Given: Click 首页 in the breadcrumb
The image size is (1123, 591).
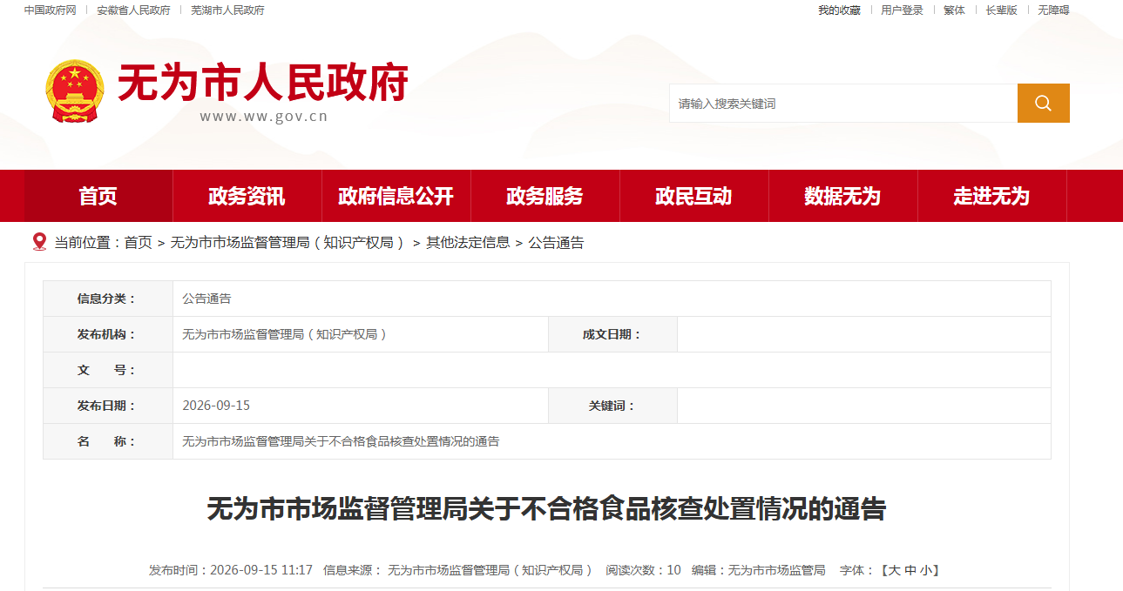Looking at the screenshot, I should pos(138,243).
